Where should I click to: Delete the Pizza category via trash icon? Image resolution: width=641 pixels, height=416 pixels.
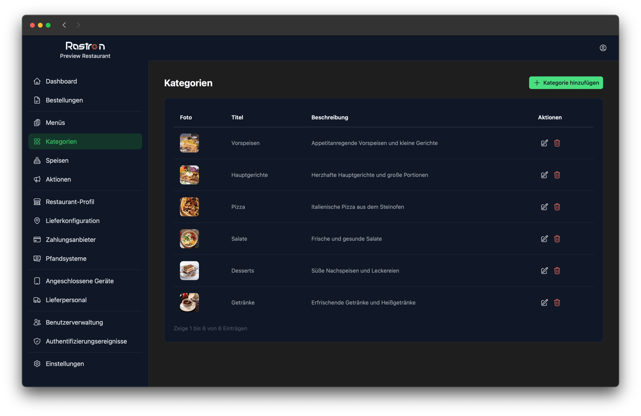(x=557, y=207)
